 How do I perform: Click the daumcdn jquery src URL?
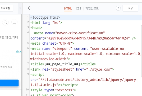click(88, 80)
